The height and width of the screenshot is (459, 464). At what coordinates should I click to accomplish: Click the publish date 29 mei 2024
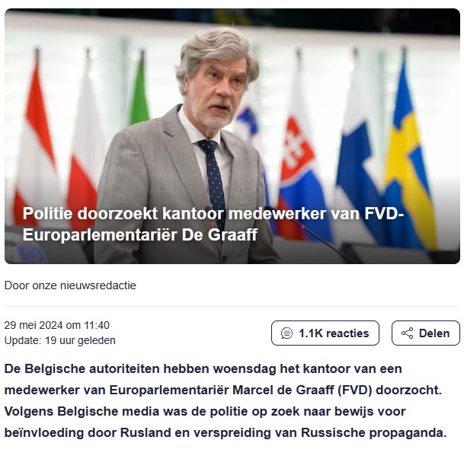click(x=34, y=325)
